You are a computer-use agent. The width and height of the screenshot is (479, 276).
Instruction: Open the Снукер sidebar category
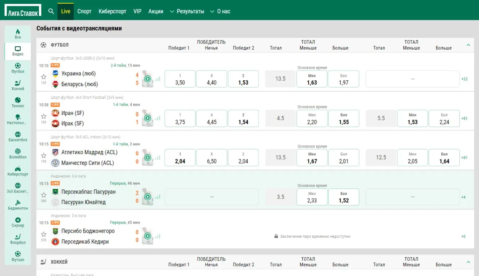click(18, 222)
